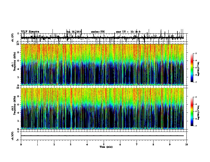Click the 'Time (min)' x-axis label
Image resolution: width=210 pixels, height=162 pixels.
(x=106, y=147)
